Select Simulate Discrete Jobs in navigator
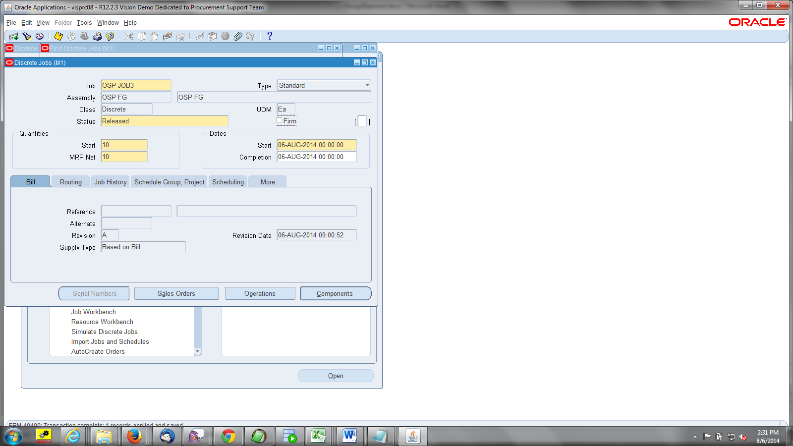Viewport: 793px width, 446px height. tap(105, 332)
